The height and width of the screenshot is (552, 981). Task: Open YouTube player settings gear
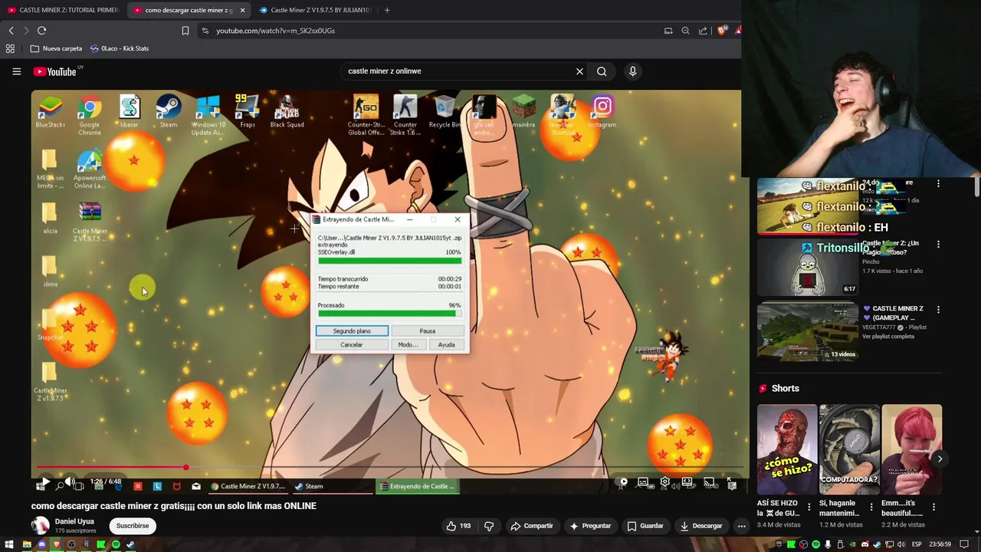(665, 482)
